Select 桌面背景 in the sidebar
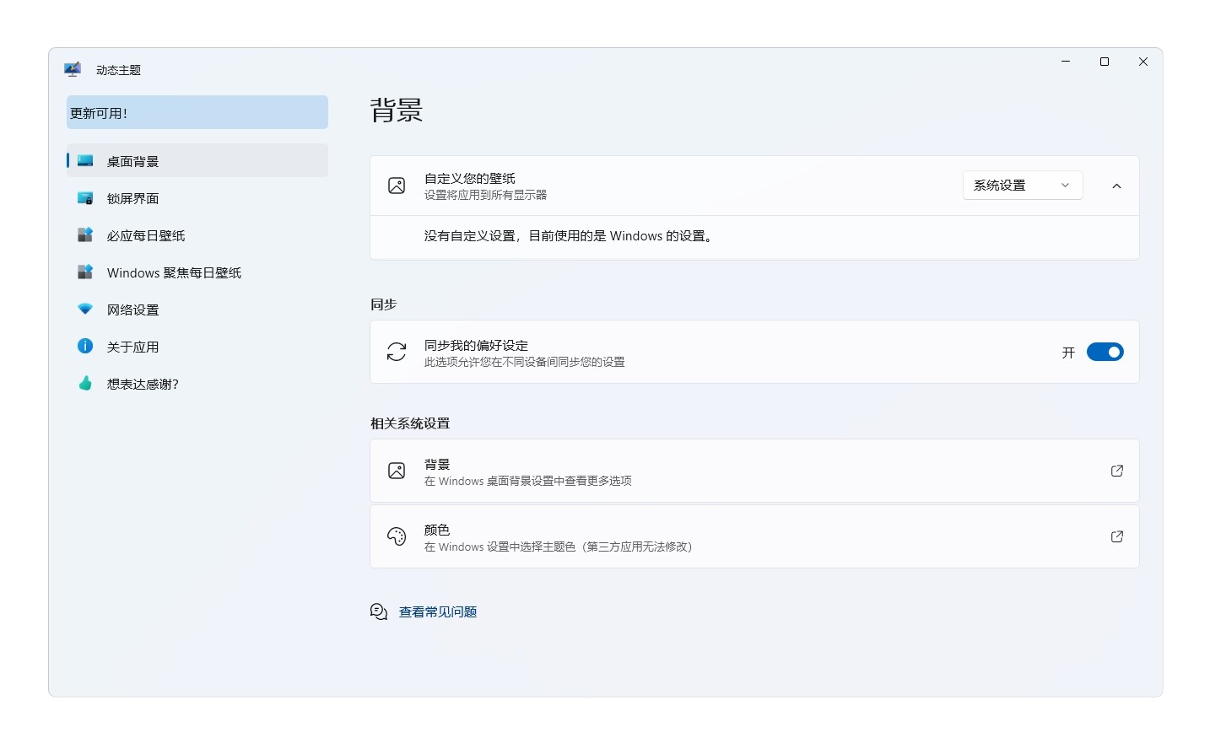The height and width of the screenshot is (754, 1210). (197, 160)
